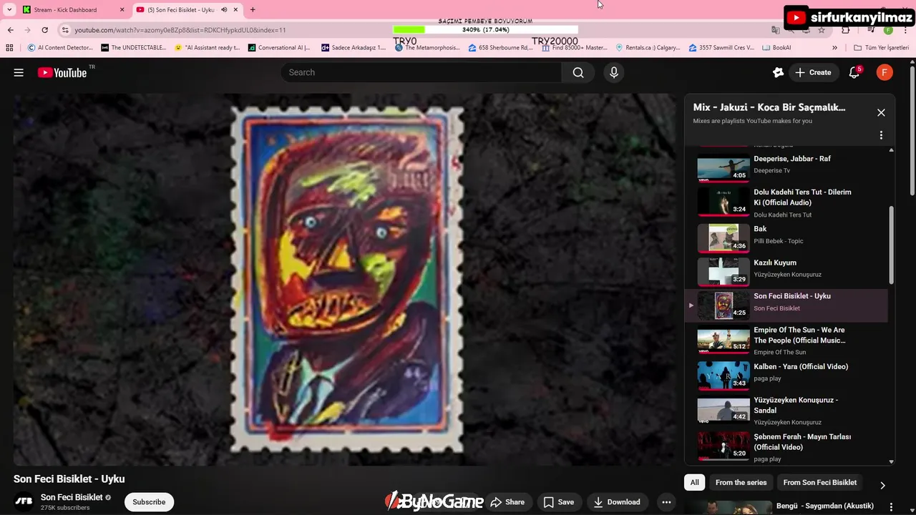The width and height of the screenshot is (916, 515).
Task: Mute the Son Feci Bisiklet tab audio
Action: 224,9
